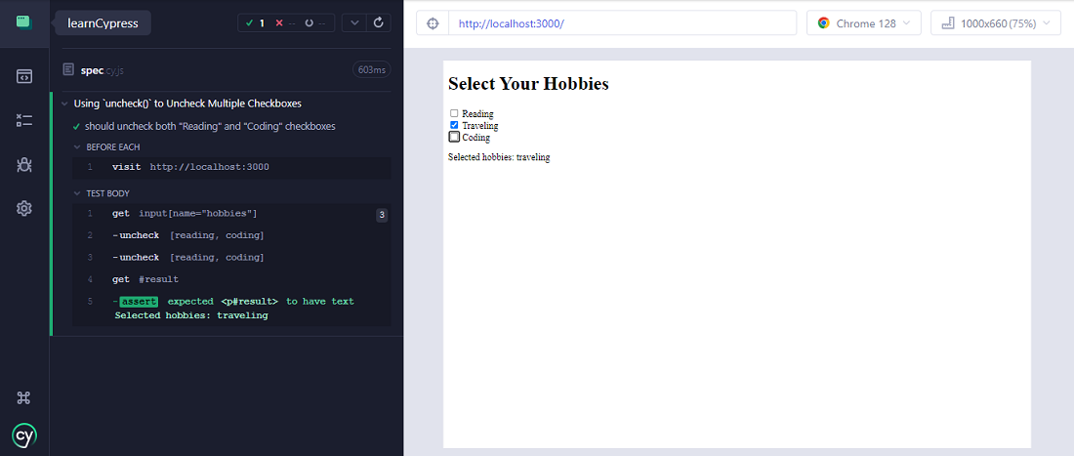Select the visit http://localhost:3000 command
Image resolution: width=1074 pixels, height=456 pixels.
click(x=231, y=167)
